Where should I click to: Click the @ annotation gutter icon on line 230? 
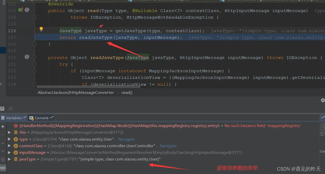click(x=27, y=57)
